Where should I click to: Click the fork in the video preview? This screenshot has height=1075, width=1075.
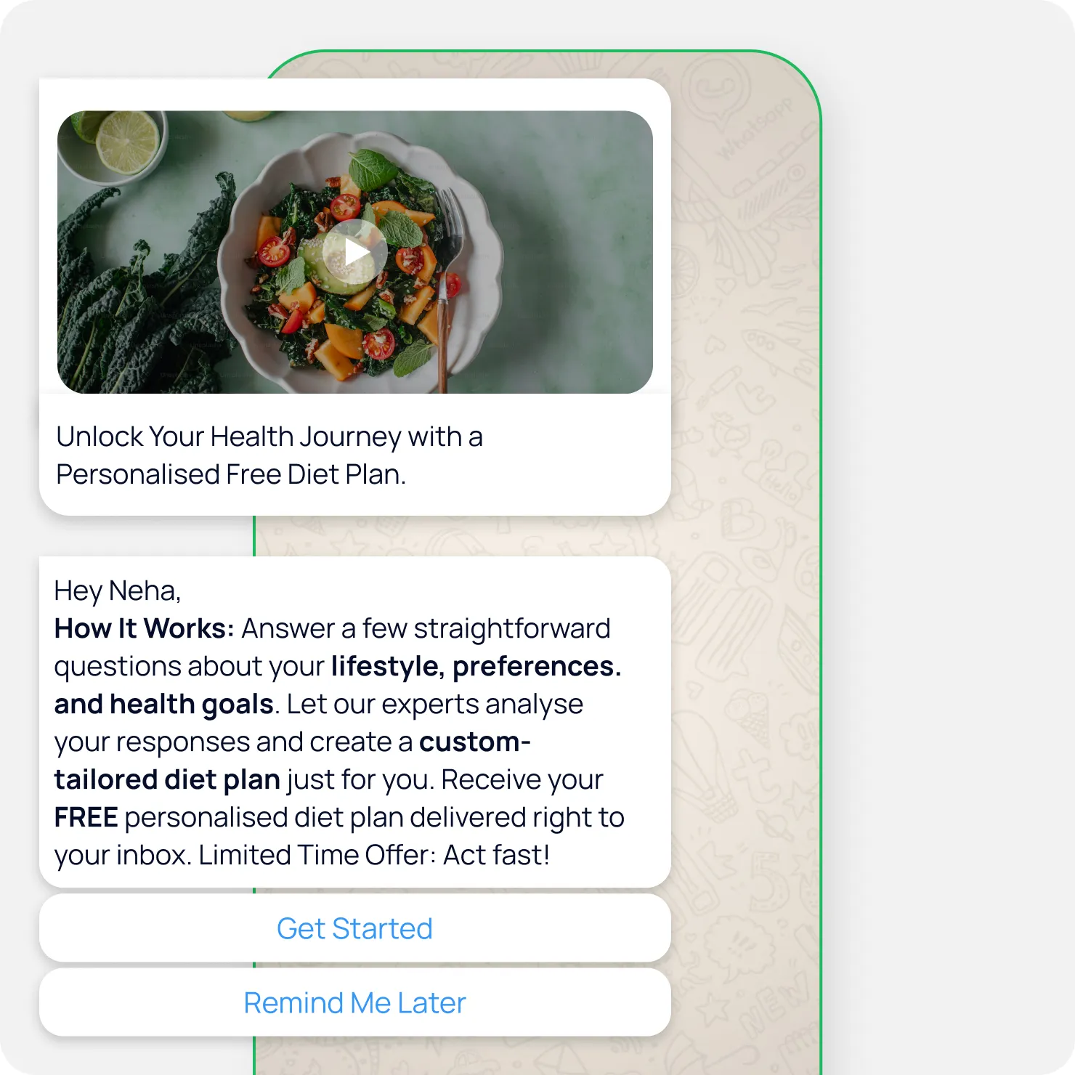(x=446, y=291)
